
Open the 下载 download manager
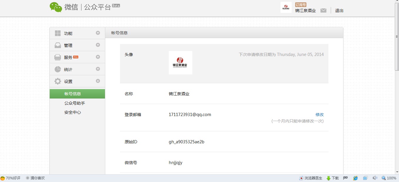(x=333, y=178)
